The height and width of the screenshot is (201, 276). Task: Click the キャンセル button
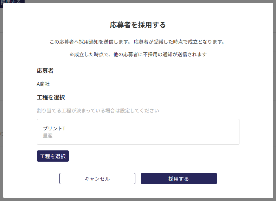point(97,179)
